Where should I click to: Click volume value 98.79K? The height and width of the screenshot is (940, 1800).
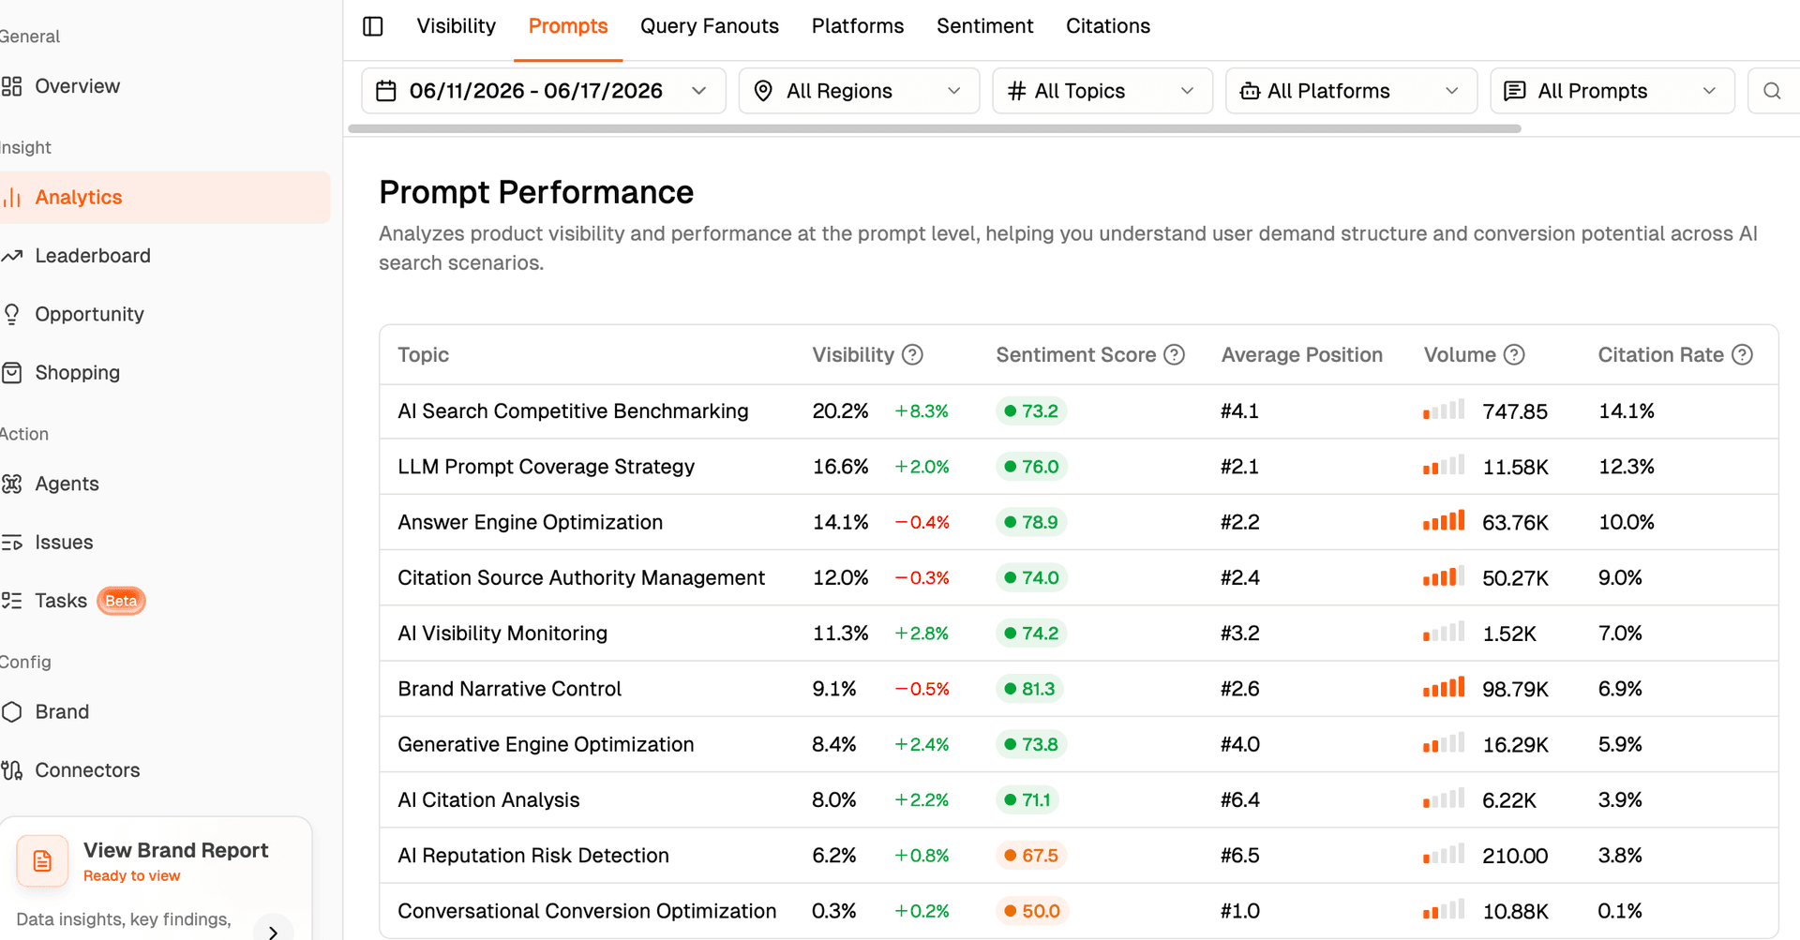pos(1515,689)
